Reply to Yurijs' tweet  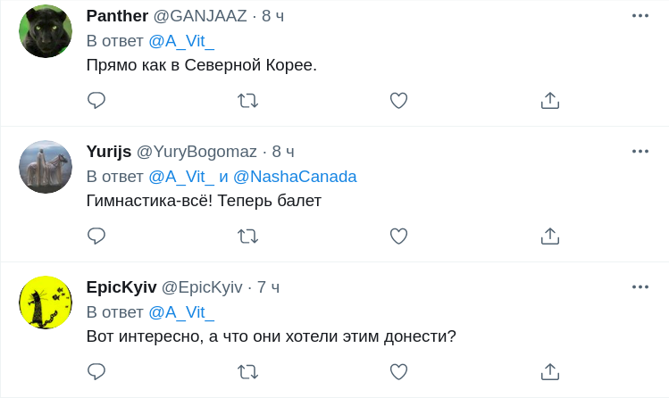pyautogui.click(x=96, y=236)
